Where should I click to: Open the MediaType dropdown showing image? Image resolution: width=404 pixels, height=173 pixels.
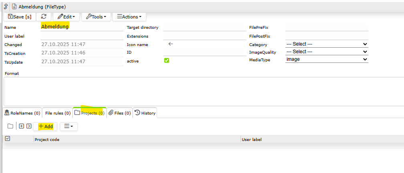pyautogui.click(x=327, y=59)
